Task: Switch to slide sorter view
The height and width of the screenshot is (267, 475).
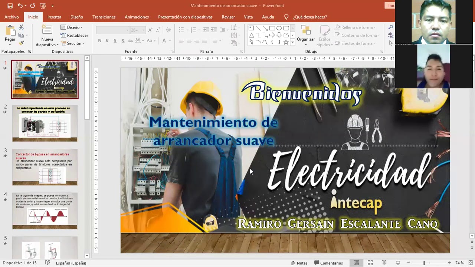Action: [370, 263]
